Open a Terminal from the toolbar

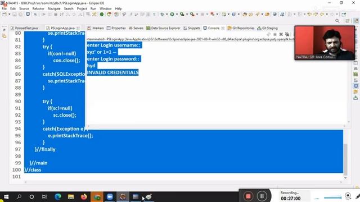point(28,14)
